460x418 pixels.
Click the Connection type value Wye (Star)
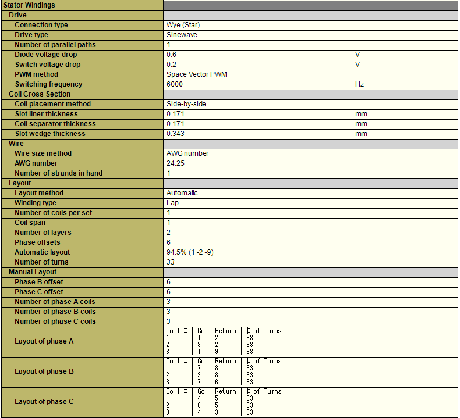click(183, 25)
